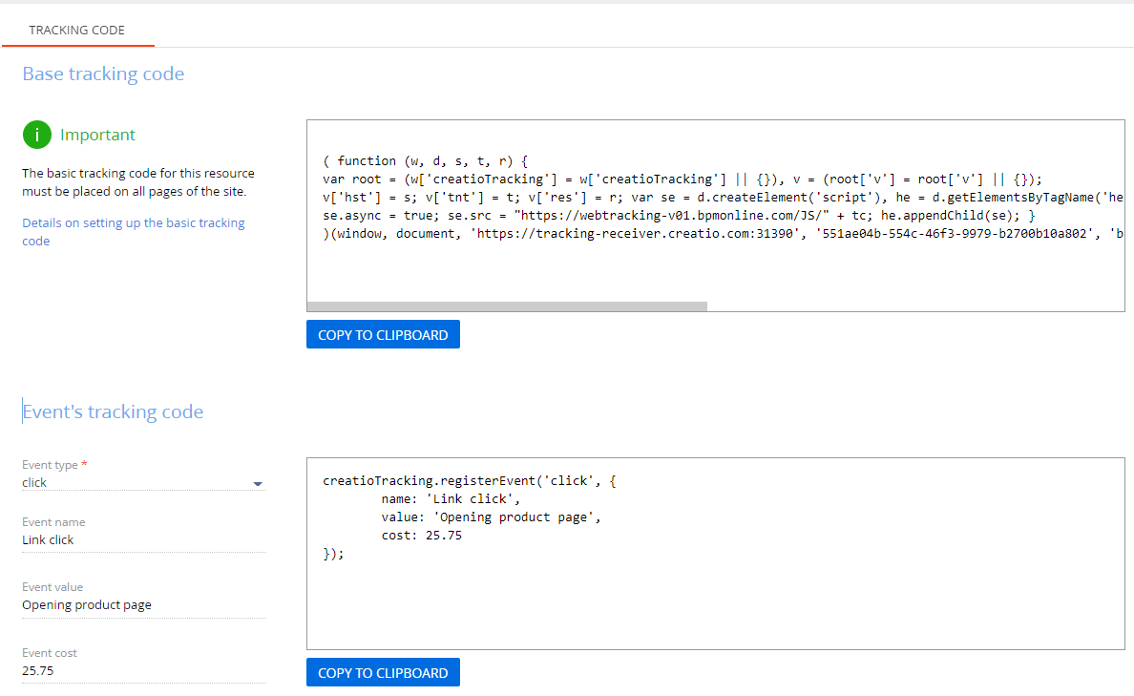Image resolution: width=1134 pixels, height=696 pixels.
Task: Click the horizontal scrollbar of base code box
Action: 506,306
